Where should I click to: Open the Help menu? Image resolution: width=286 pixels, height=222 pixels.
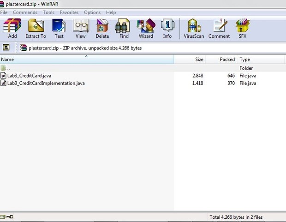(111, 12)
